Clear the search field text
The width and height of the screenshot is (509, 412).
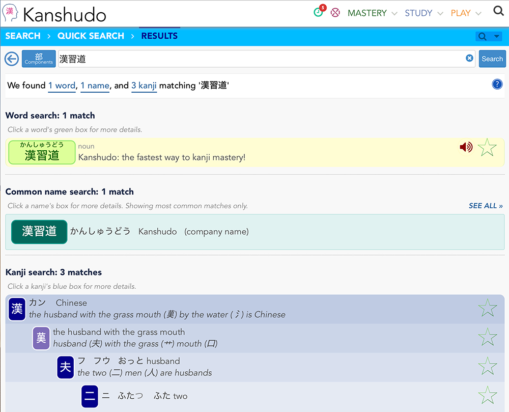point(469,58)
